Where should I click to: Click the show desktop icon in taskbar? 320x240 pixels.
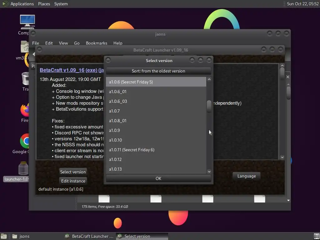4,236
